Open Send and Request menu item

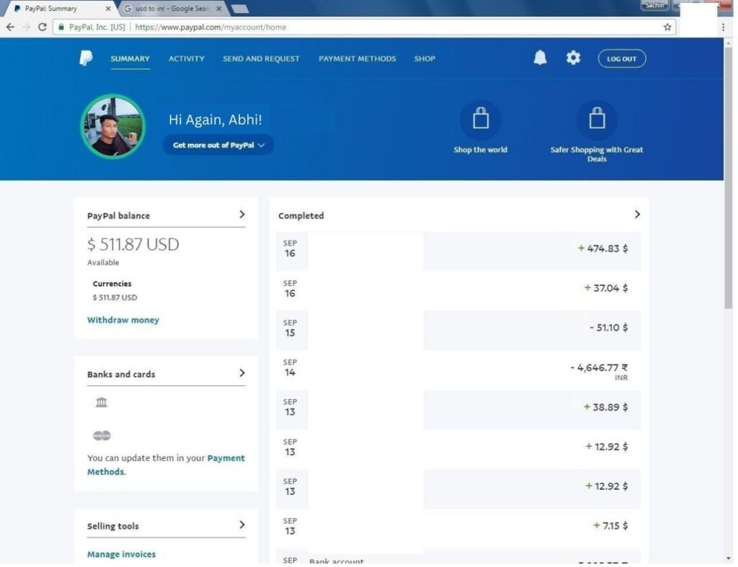pos(261,59)
